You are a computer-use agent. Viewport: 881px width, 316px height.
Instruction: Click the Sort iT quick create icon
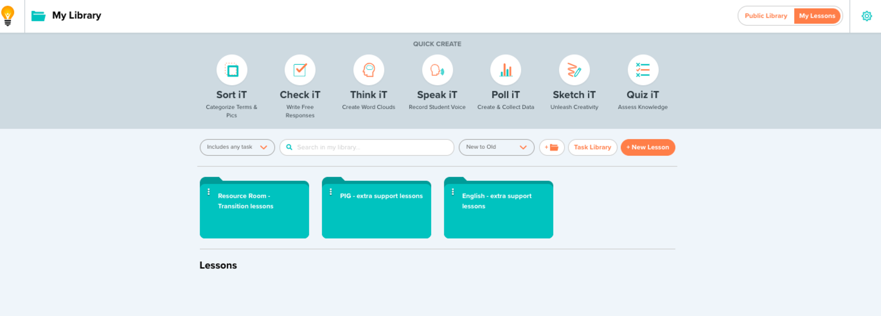[x=231, y=70]
